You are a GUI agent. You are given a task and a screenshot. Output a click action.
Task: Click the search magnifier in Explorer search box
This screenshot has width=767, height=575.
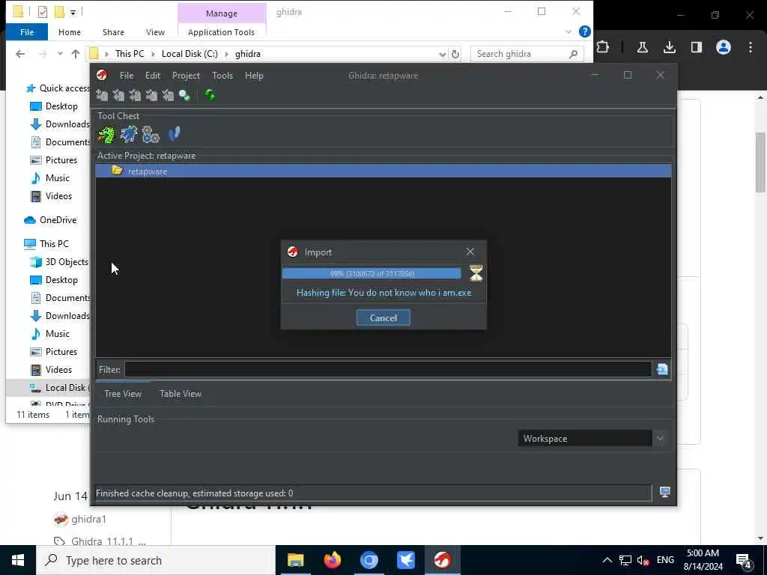pyautogui.click(x=573, y=54)
